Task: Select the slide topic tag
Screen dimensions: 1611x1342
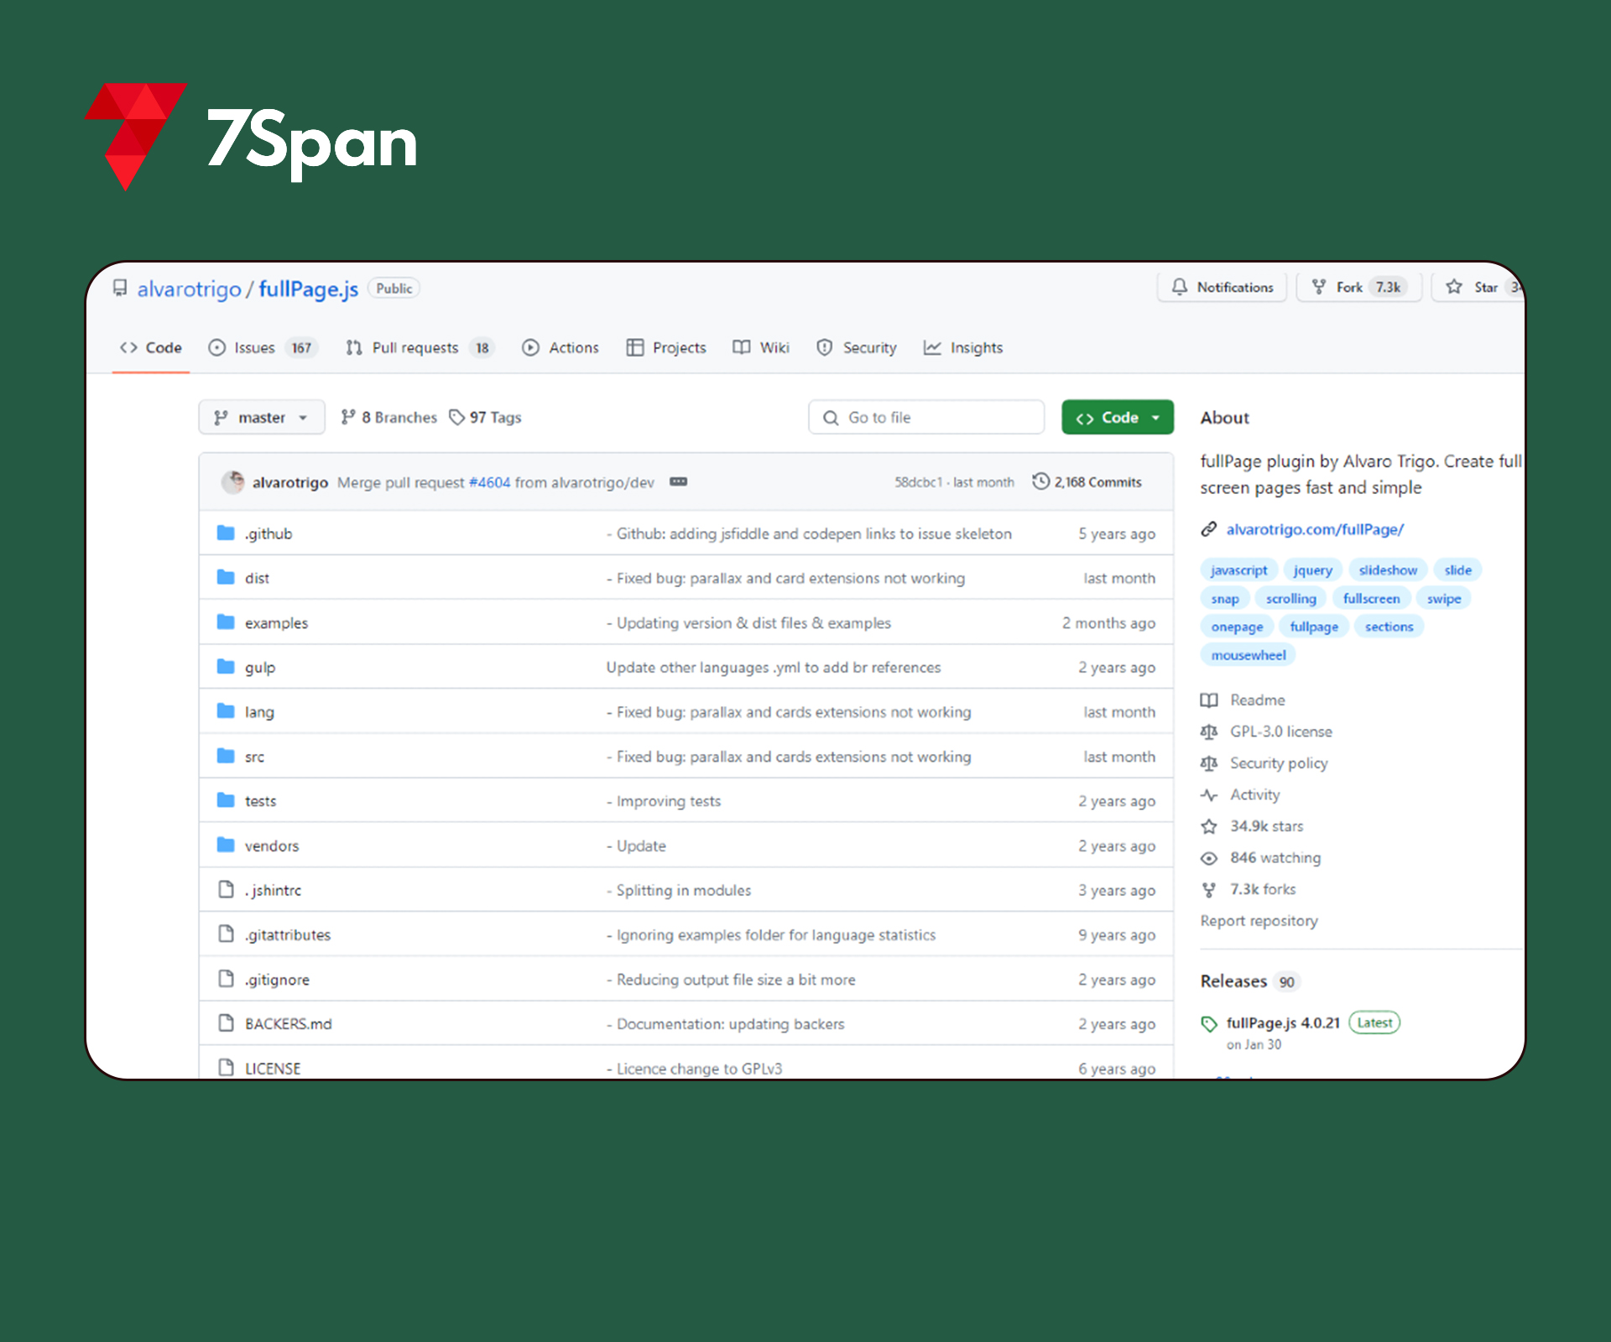Action: click(x=1458, y=570)
